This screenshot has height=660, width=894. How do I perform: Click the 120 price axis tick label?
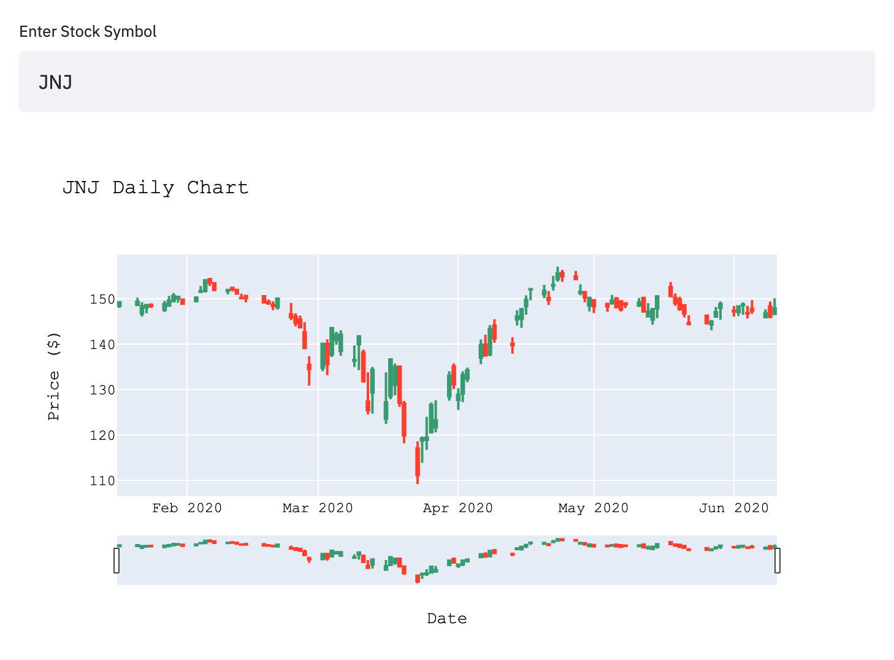102,436
